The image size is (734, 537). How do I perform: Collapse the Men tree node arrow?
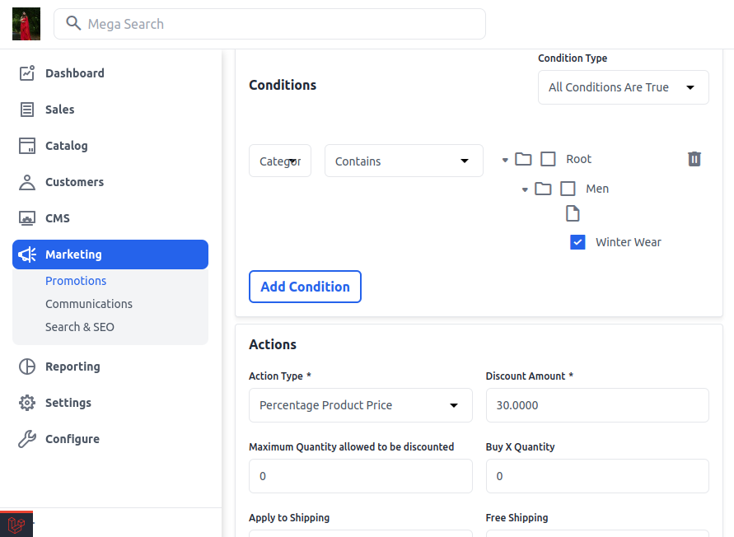(x=525, y=189)
